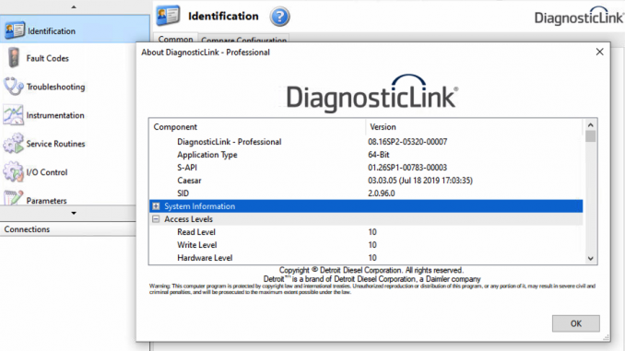Click the Version column header

(x=475, y=127)
